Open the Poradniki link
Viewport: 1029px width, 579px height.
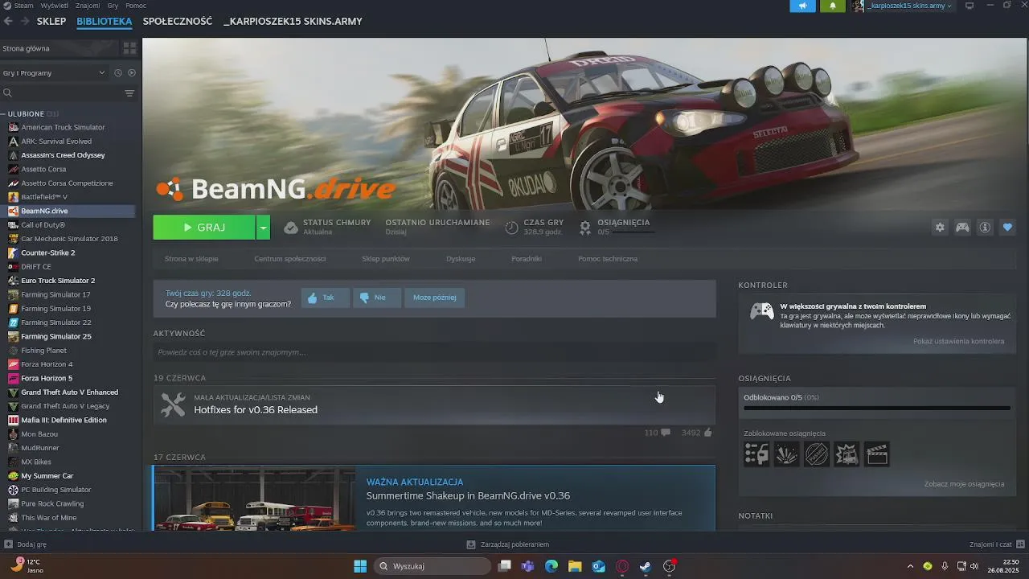pyautogui.click(x=527, y=259)
